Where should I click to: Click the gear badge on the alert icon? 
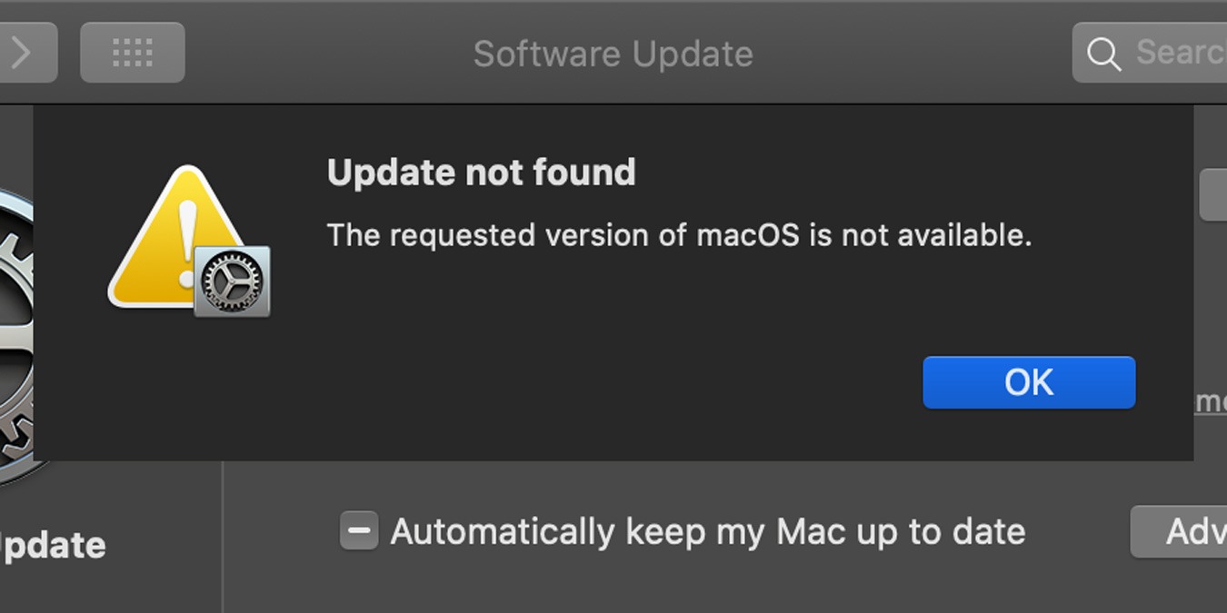tap(232, 282)
